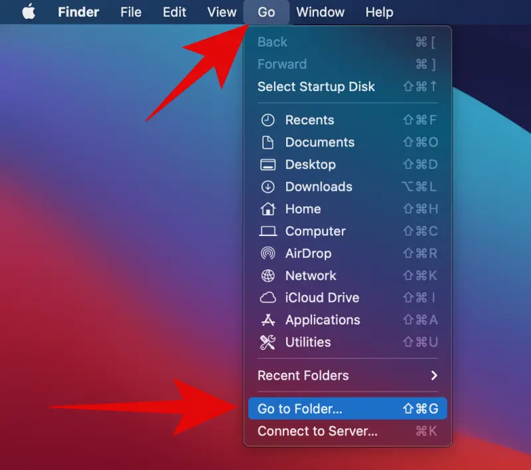The width and height of the screenshot is (531, 470).
Task: Choose Connect to Server… entry
Action: (347, 431)
